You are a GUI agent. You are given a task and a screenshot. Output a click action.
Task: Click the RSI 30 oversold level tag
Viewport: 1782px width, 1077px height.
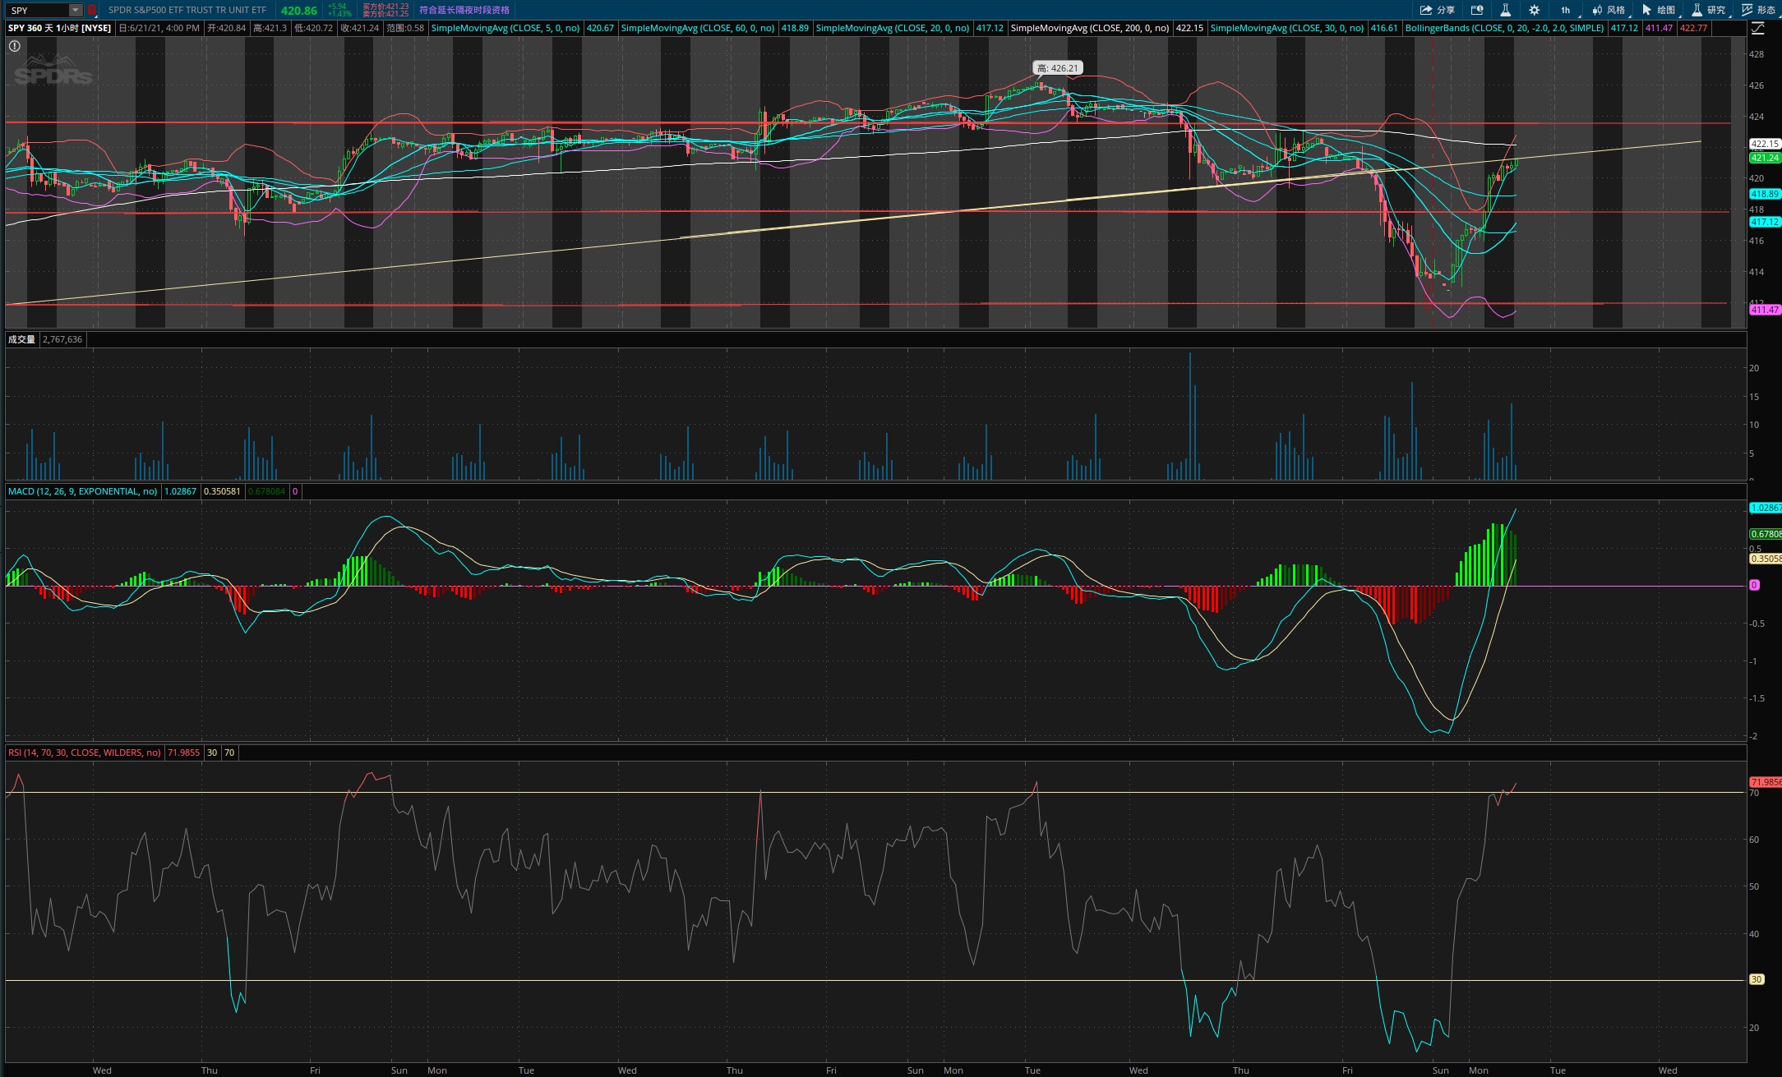pos(1756,979)
